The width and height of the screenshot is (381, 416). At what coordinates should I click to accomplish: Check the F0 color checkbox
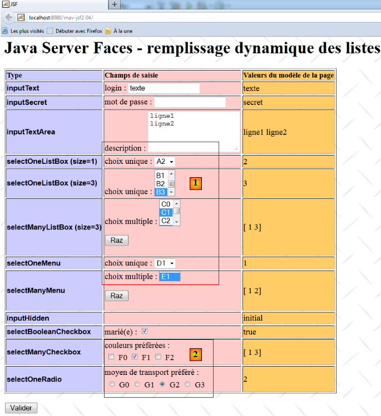[x=112, y=357]
